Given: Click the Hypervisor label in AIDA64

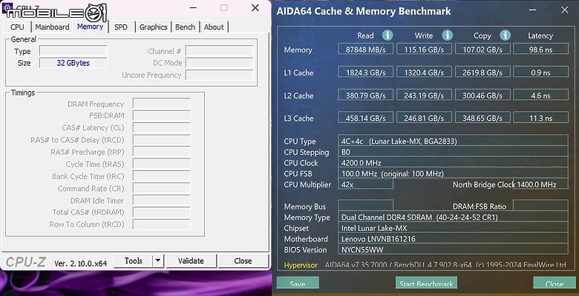Looking at the screenshot, I should coord(301,265).
